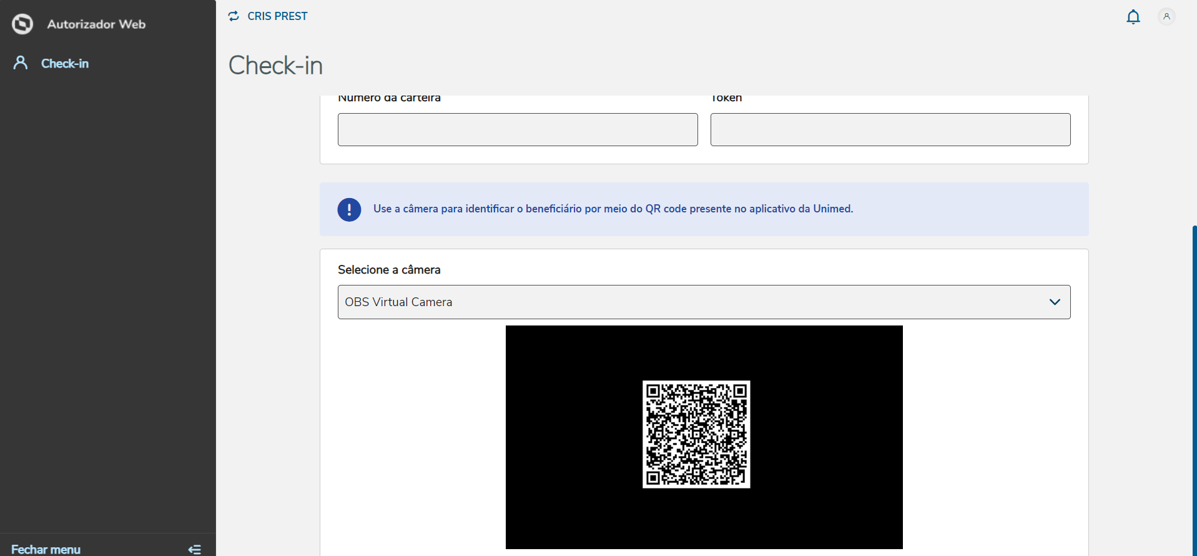Collapse sidebar using the menu-fold icon
The width and height of the screenshot is (1197, 556).
click(x=195, y=550)
